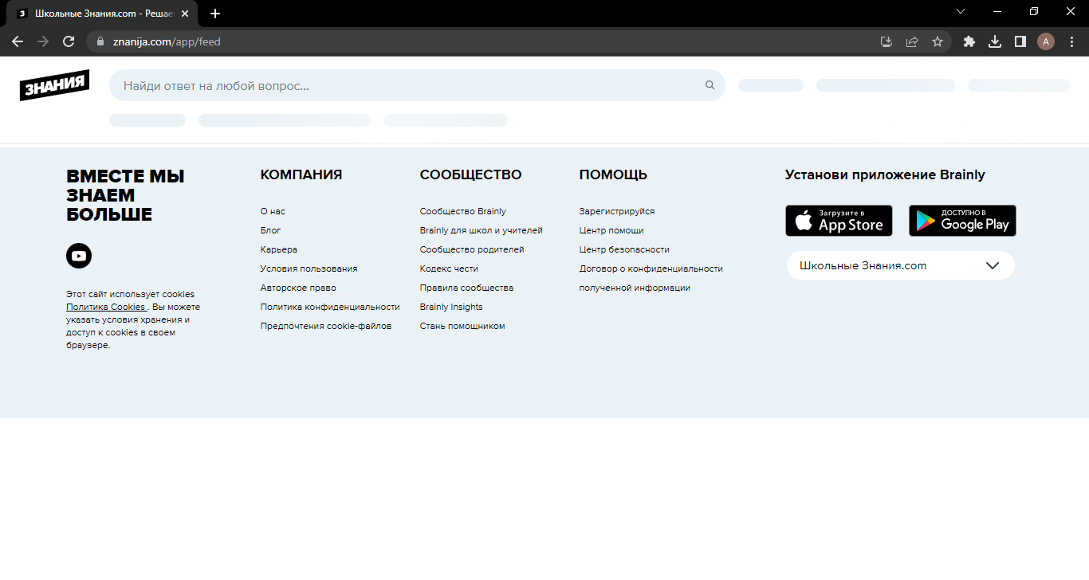Screen dimensions: 1089x580
Task: Open Договор о конфиденциальности link
Action: pyautogui.click(x=651, y=278)
